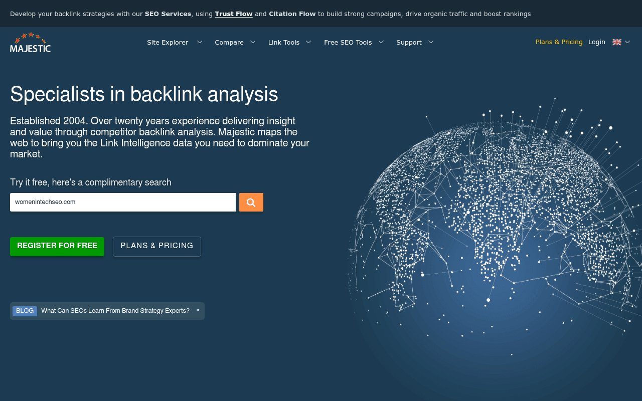
Task: Expand the chevron beside Compare
Action: click(x=253, y=42)
